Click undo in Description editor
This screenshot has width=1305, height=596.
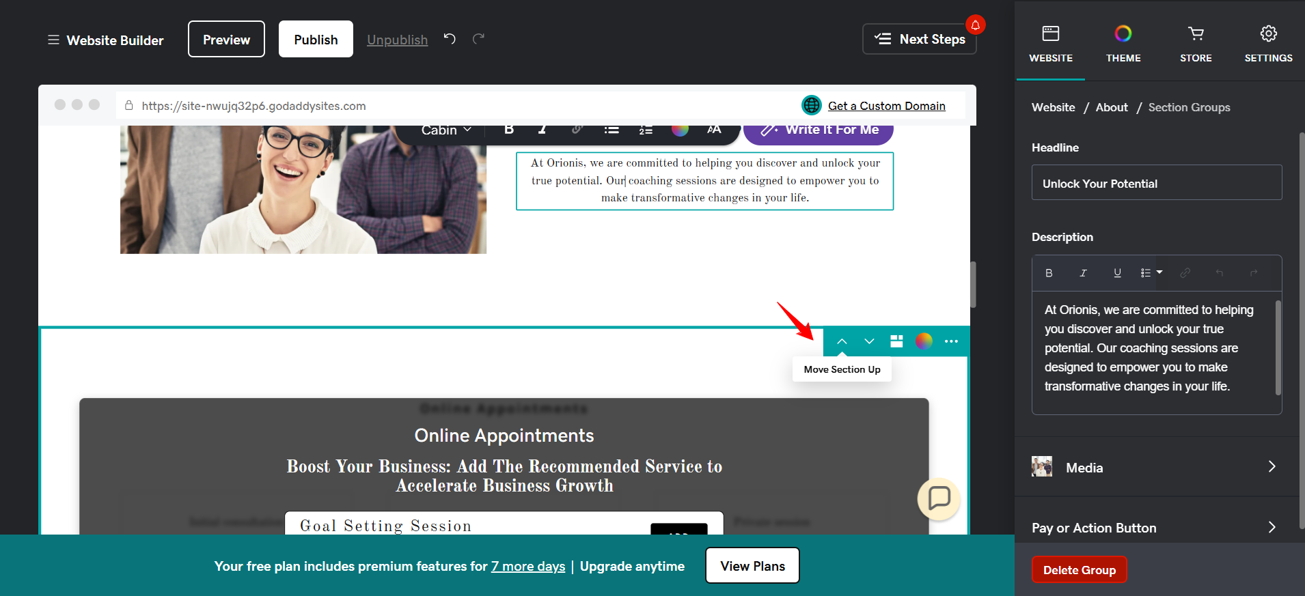click(1220, 273)
